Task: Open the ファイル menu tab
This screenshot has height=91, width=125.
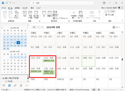Action: tap(3, 8)
